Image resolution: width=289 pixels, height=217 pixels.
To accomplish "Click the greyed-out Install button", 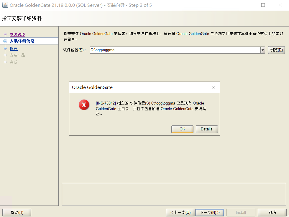I will (241, 213).
